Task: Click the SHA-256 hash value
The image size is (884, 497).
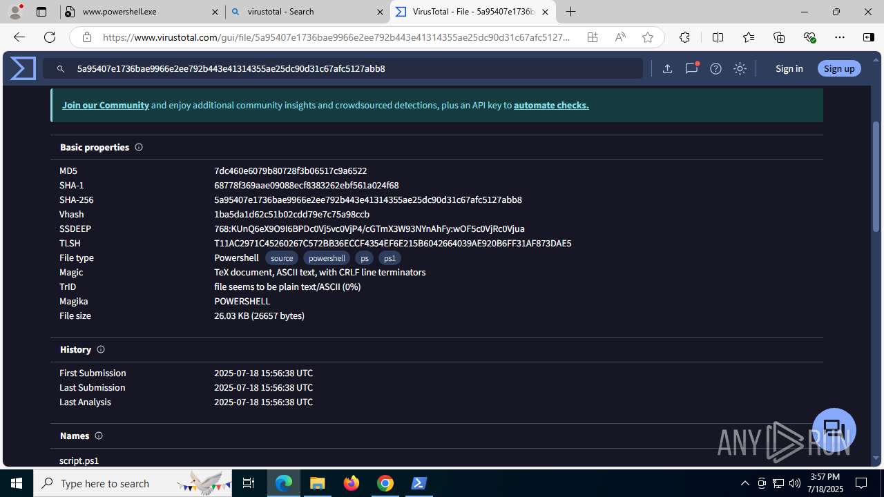Action: click(x=368, y=199)
